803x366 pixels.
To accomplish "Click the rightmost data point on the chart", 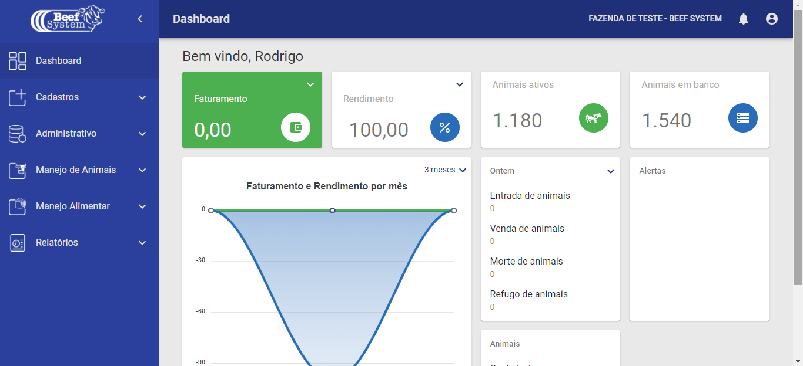I will (454, 211).
